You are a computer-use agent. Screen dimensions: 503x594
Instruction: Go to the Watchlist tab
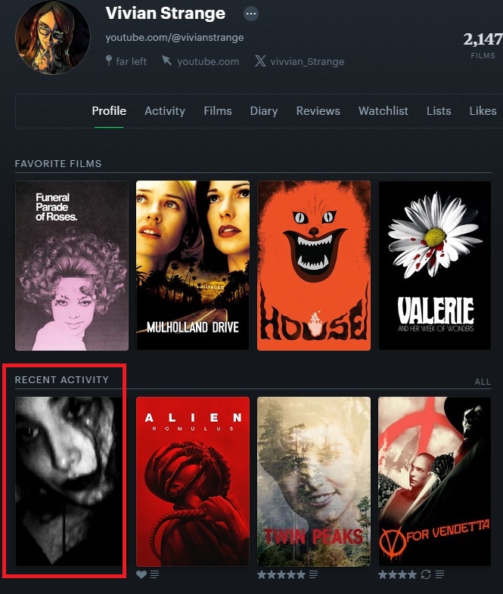point(383,111)
